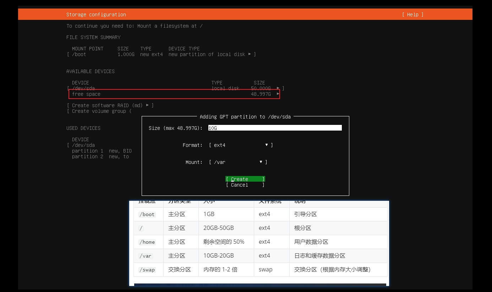Select the free space row text
492x292 pixels.
pyautogui.click(x=86, y=94)
